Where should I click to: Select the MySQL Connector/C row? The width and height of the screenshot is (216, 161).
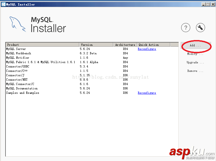point(92,84)
